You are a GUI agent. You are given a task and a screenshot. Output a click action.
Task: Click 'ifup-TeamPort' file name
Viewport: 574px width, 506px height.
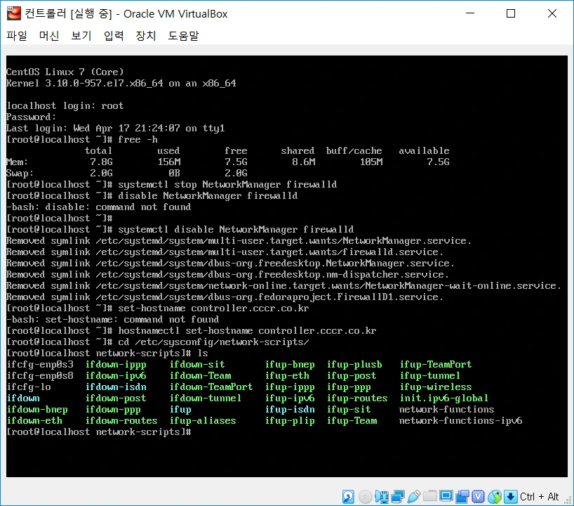[x=435, y=365]
